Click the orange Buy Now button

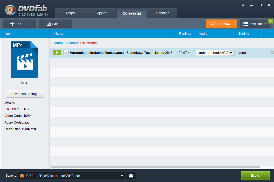pos(222,24)
